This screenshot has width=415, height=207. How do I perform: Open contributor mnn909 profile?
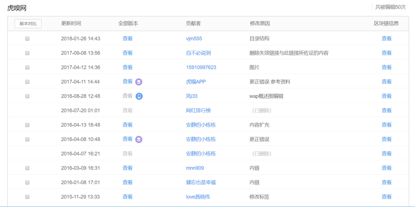195,168
